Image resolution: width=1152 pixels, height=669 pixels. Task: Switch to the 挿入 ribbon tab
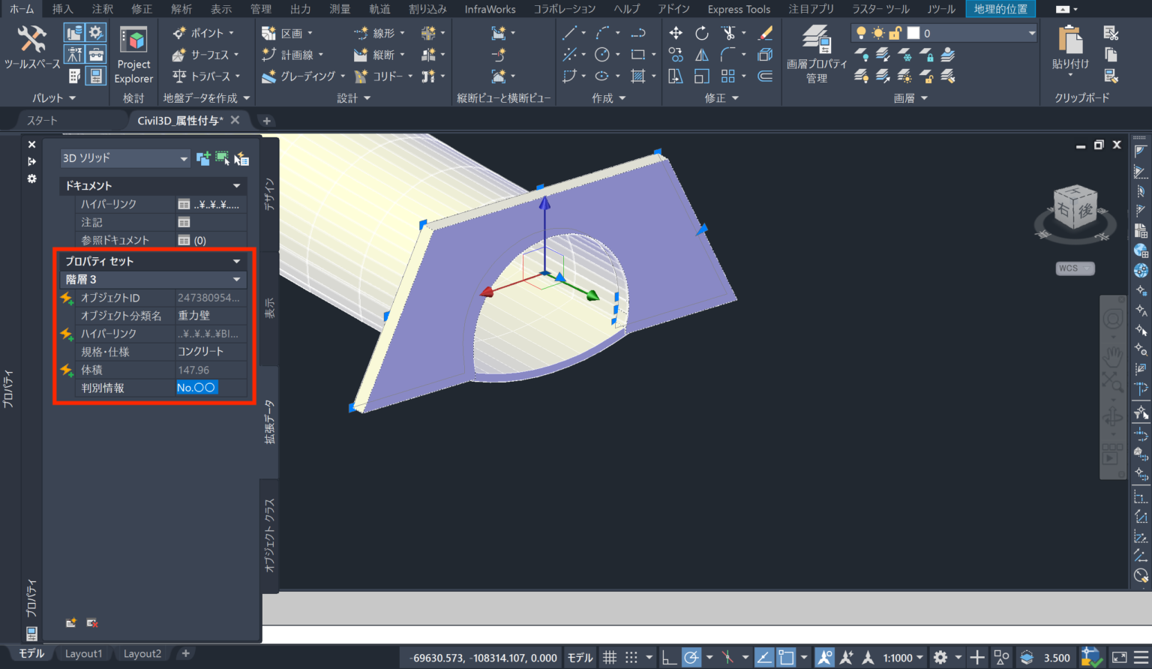pos(63,9)
